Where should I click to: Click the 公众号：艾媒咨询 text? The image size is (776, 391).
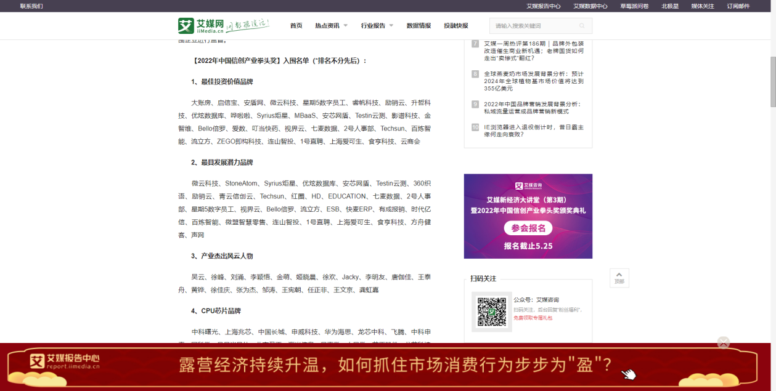click(536, 300)
